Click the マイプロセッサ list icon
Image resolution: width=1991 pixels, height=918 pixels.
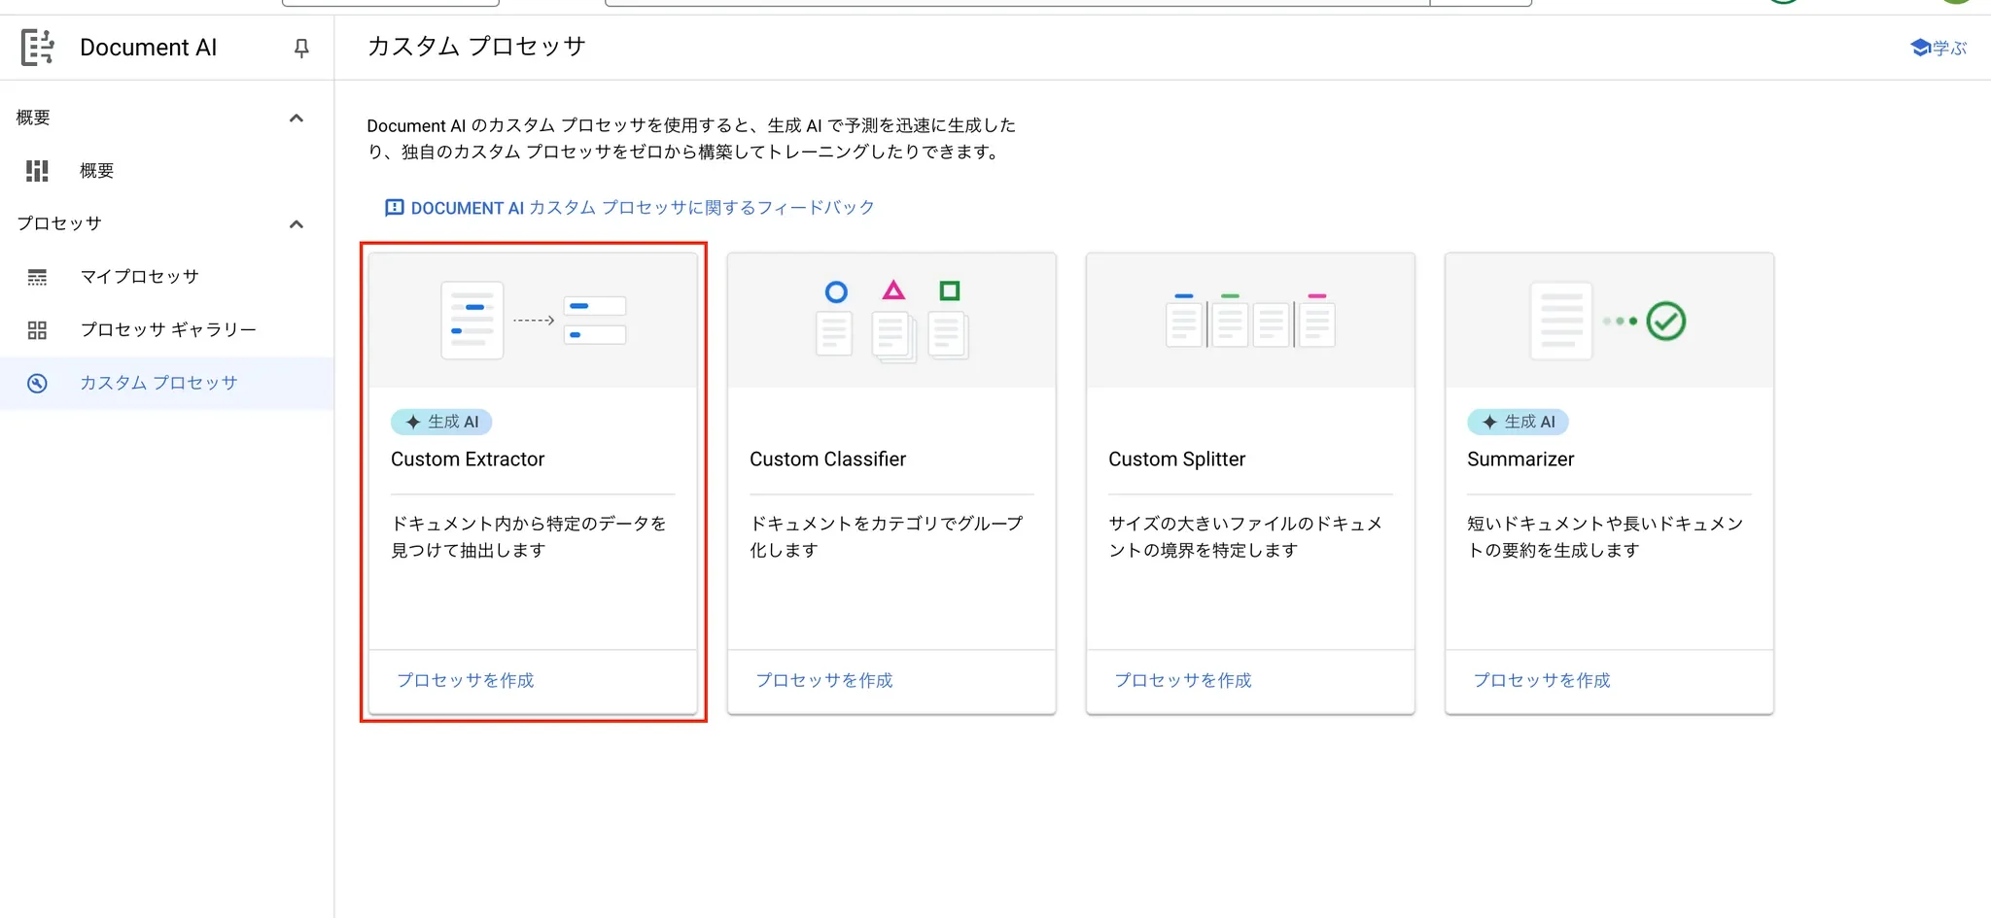[x=37, y=278]
